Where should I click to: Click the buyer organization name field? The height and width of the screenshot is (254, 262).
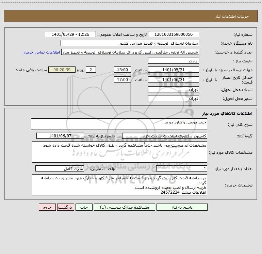[130, 43]
